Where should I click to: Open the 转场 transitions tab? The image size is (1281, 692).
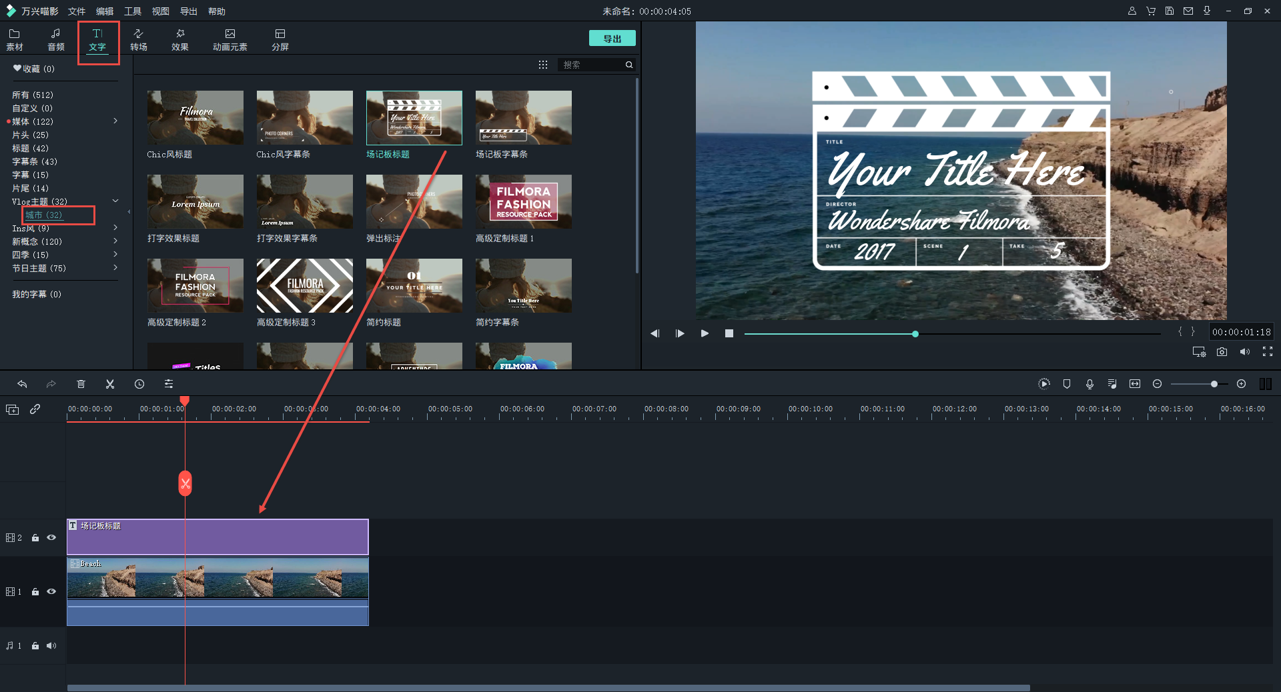(139, 39)
